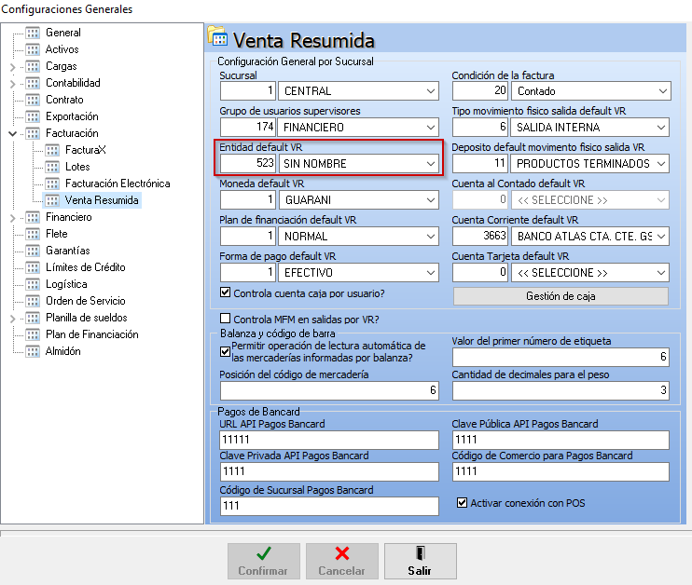Open the Moneda GUARANI dropdown
This screenshot has width=692, height=585.
click(x=431, y=200)
